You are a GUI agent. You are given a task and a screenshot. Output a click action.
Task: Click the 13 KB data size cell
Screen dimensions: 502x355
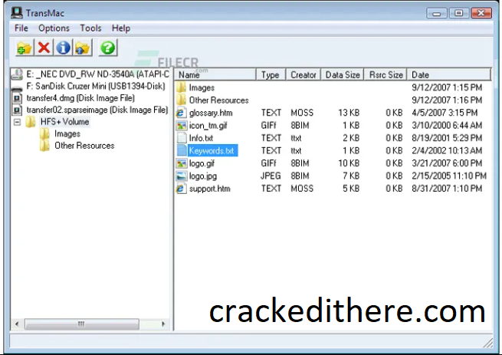349,113
